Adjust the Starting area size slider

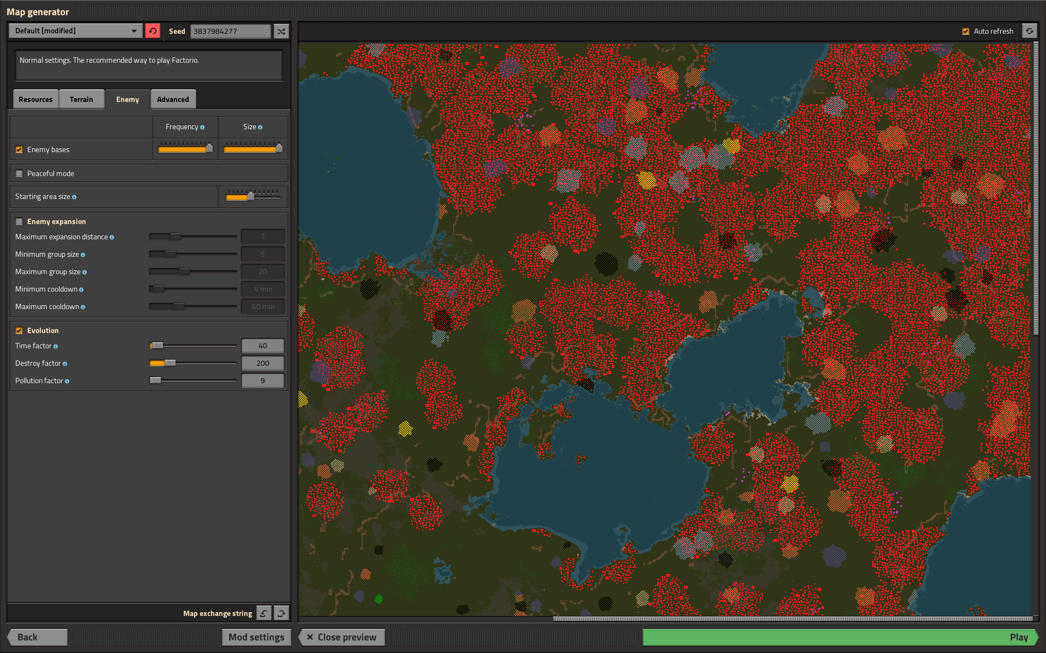click(x=253, y=196)
